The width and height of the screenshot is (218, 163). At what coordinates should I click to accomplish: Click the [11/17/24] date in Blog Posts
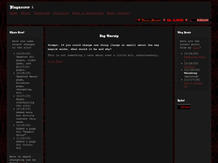tap(192, 80)
